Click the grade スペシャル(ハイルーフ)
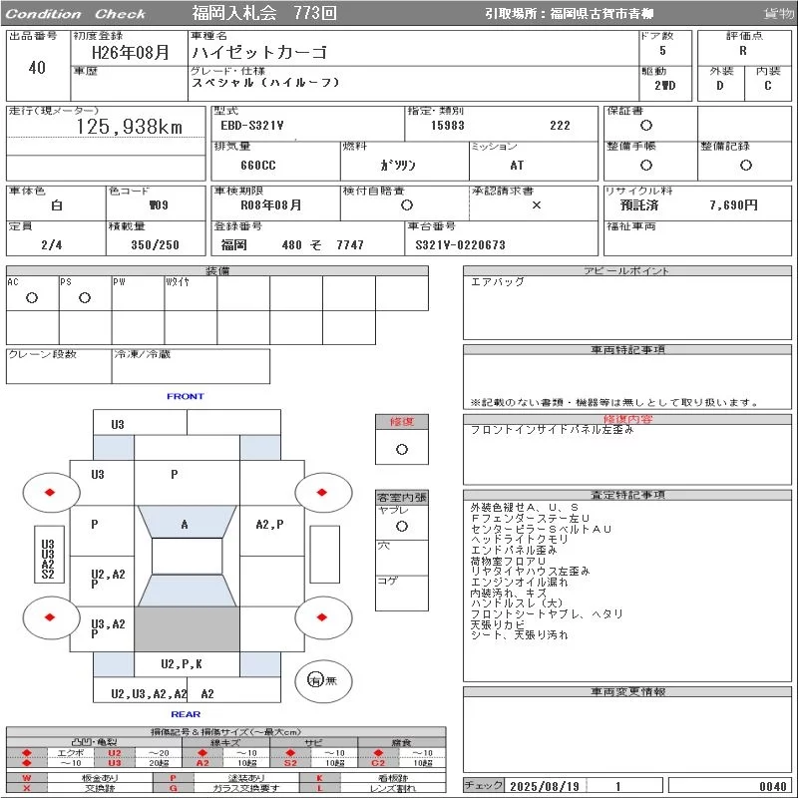Image resolution: width=798 pixels, height=798 pixels. click(x=265, y=83)
